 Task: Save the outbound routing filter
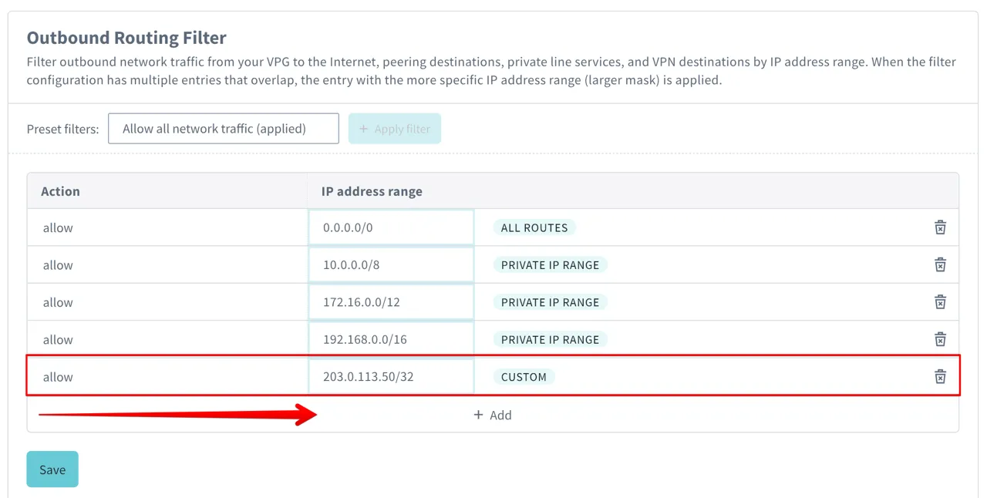[x=52, y=469]
